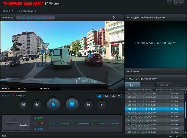Click the video playback progress bar
This screenshot has width=187, height=138.
tap(62, 91)
